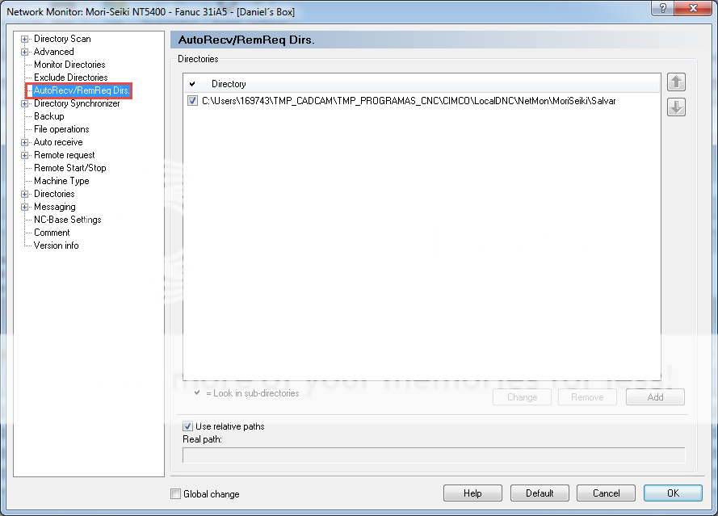Click the move directory down arrow
The width and height of the screenshot is (718, 516).
675,106
